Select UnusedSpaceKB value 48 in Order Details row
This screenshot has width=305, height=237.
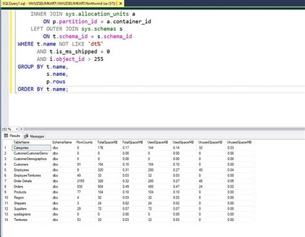[x=211, y=181]
